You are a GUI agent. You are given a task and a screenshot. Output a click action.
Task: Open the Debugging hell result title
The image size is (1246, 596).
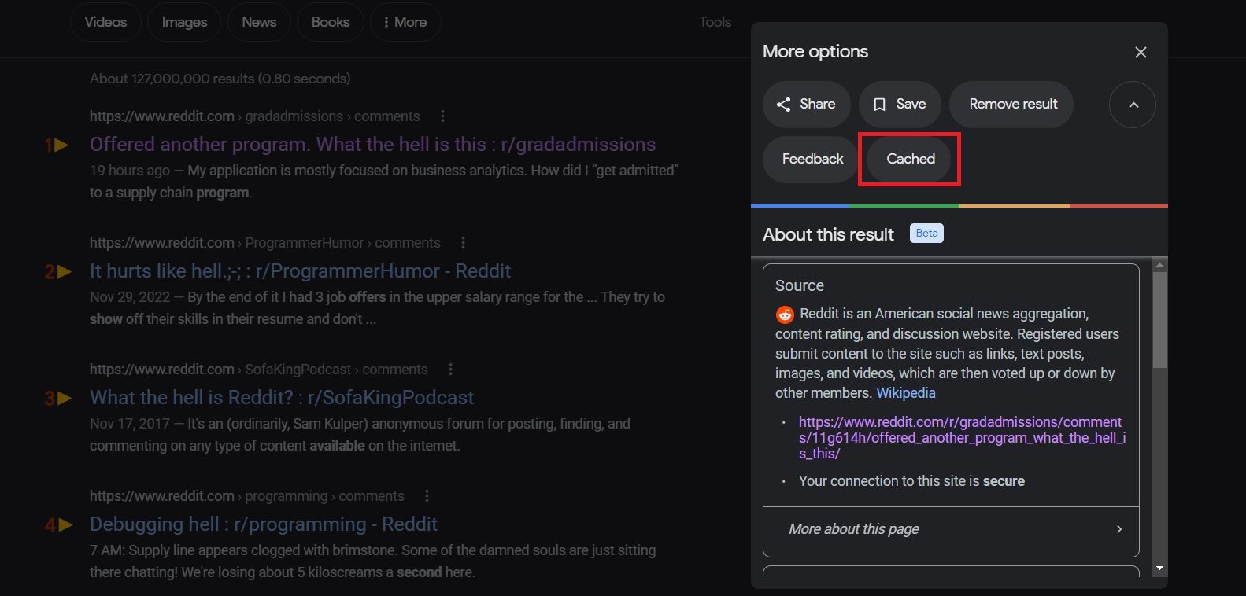pos(264,524)
